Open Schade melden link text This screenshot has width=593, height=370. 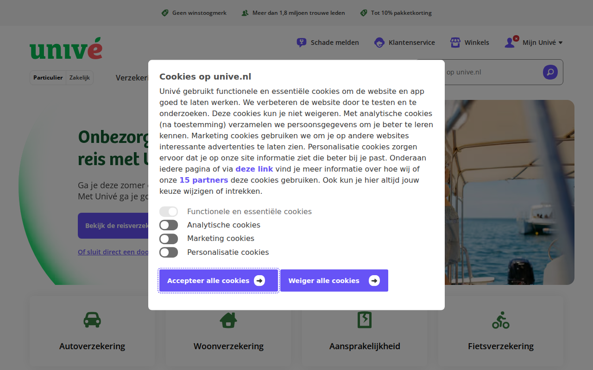(335, 43)
